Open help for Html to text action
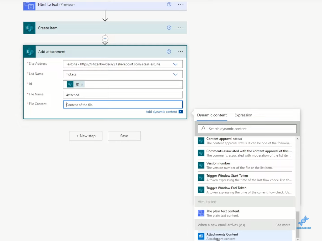 pyautogui.click(x=169, y=4)
